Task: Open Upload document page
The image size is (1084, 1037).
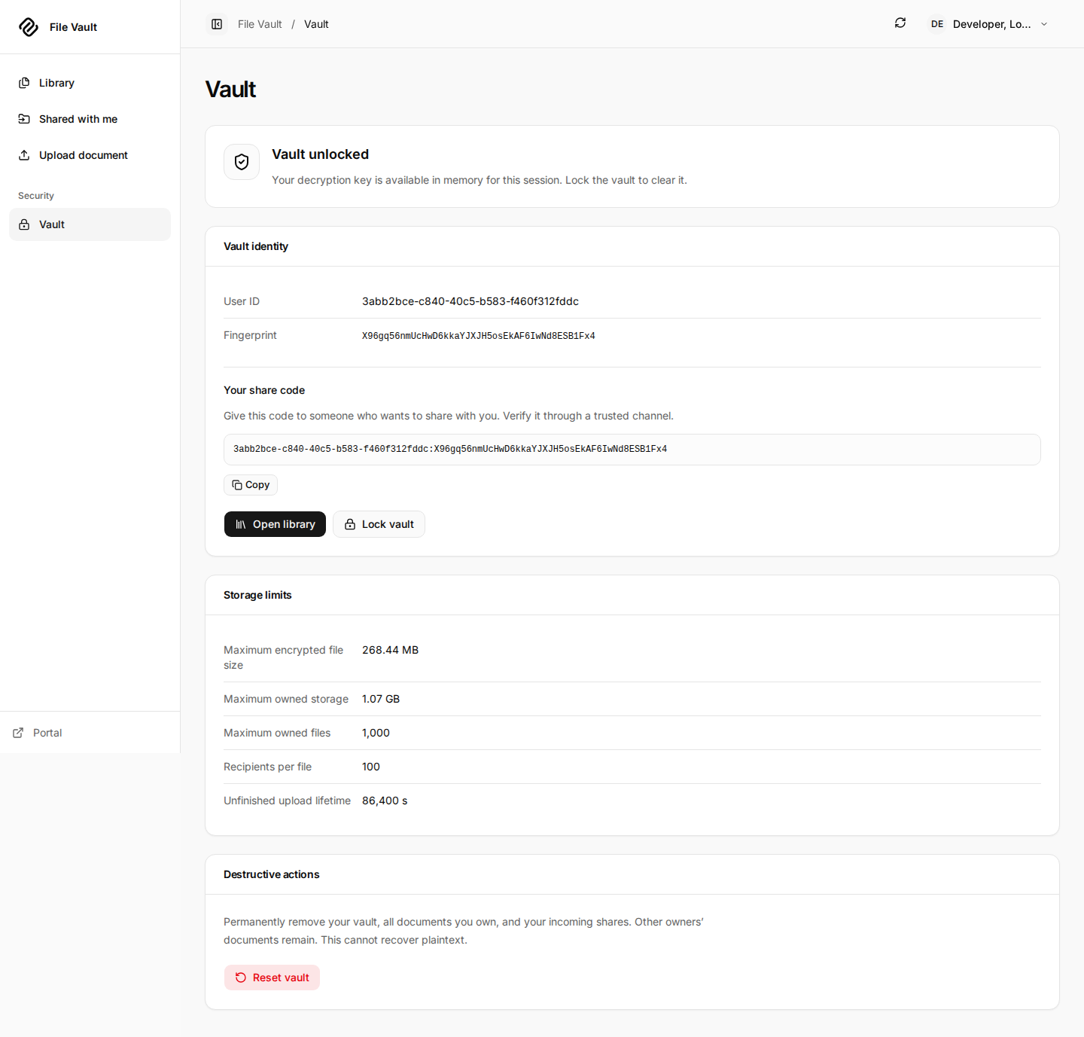Action: click(90, 155)
